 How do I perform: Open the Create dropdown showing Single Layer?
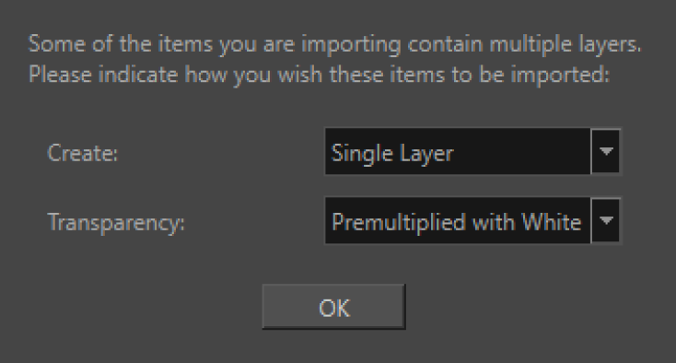click(x=472, y=152)
